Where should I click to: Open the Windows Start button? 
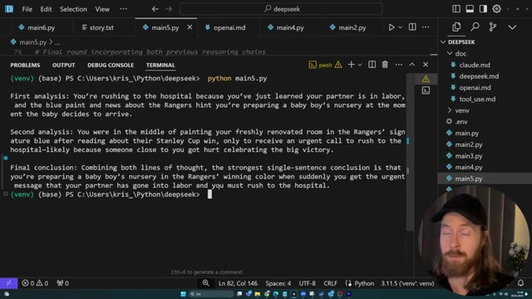tap(183, 294)
